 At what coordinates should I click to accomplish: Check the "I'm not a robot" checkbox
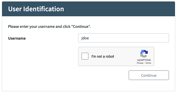click(85, 56)
